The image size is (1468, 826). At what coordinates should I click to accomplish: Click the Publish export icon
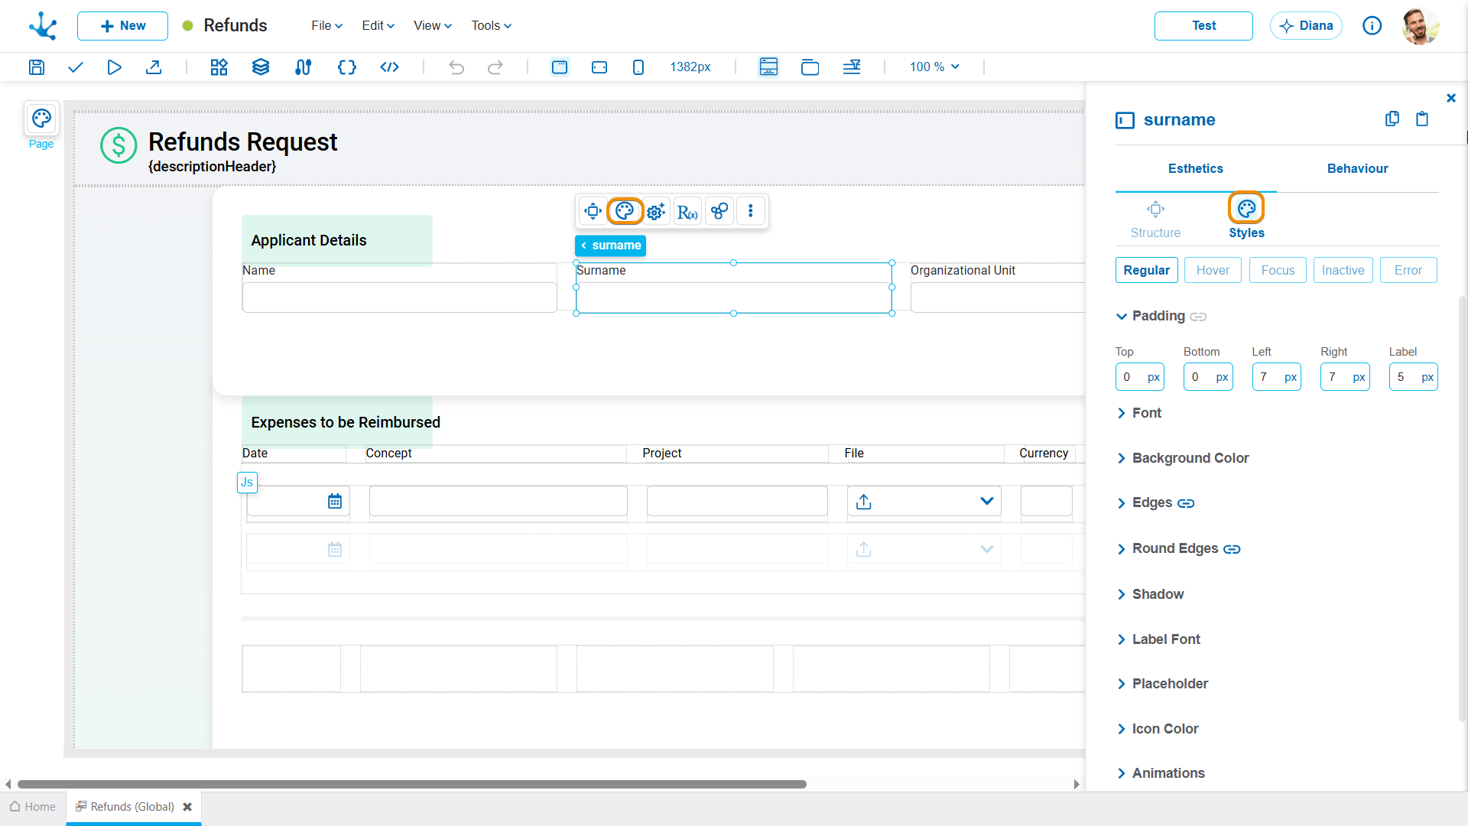pos(154,67)
